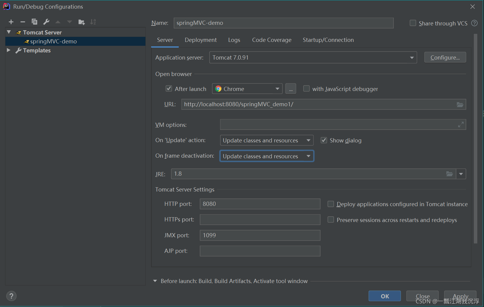Viewport: 484px width, 307px height.
Task: Click HTTP port field 8080
Action: pyautogui.click(x=260, y=204)
